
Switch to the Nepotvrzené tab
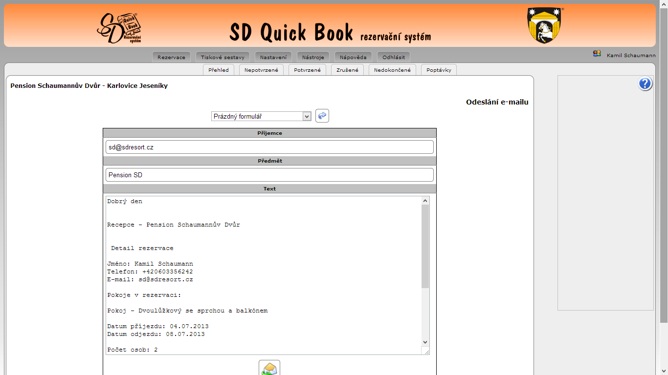click(261, 70)
